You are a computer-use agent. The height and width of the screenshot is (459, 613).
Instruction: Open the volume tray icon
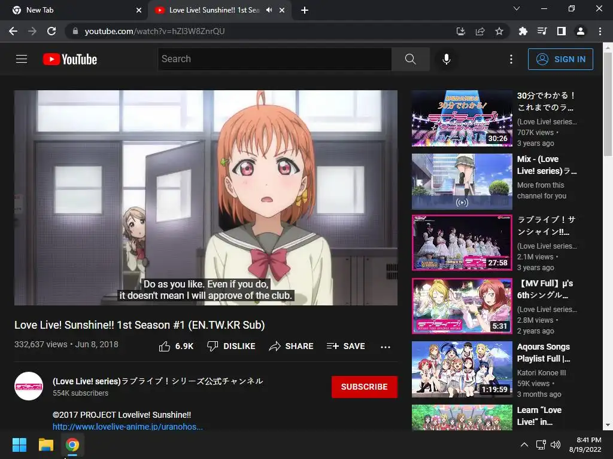pos(555,445)
